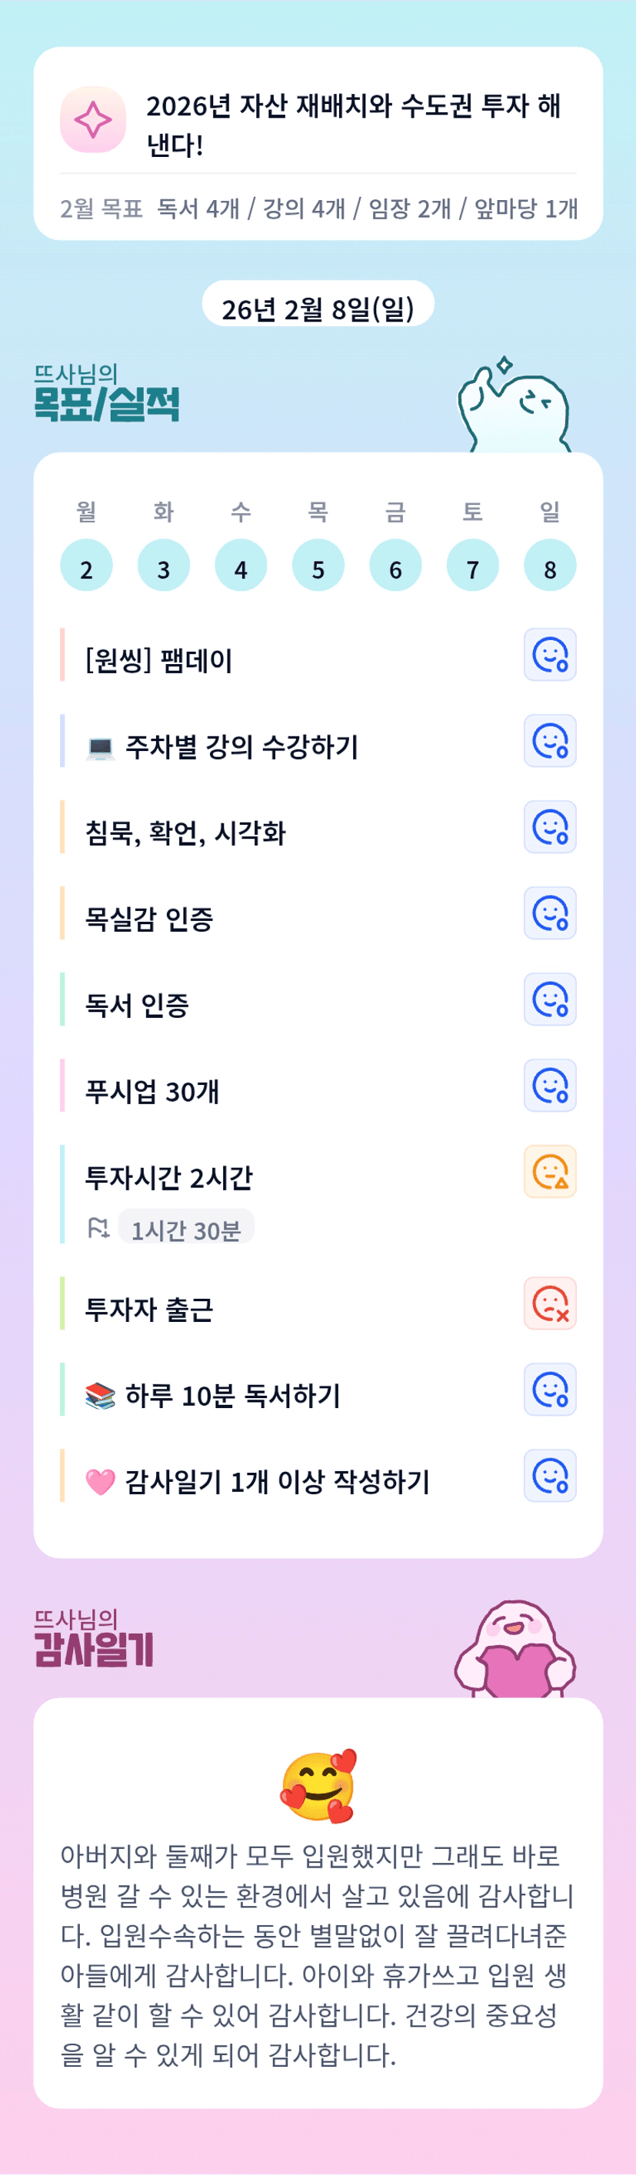Screen dimensions: 636x2176
Task: Click orange partial status icon for 투자시간 2시간
Action: (x=550, y=1172)
